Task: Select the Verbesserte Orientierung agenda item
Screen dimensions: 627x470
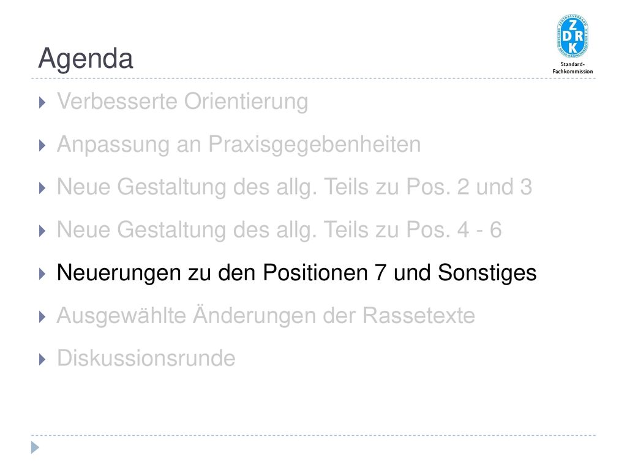Action: pos(182,102)
